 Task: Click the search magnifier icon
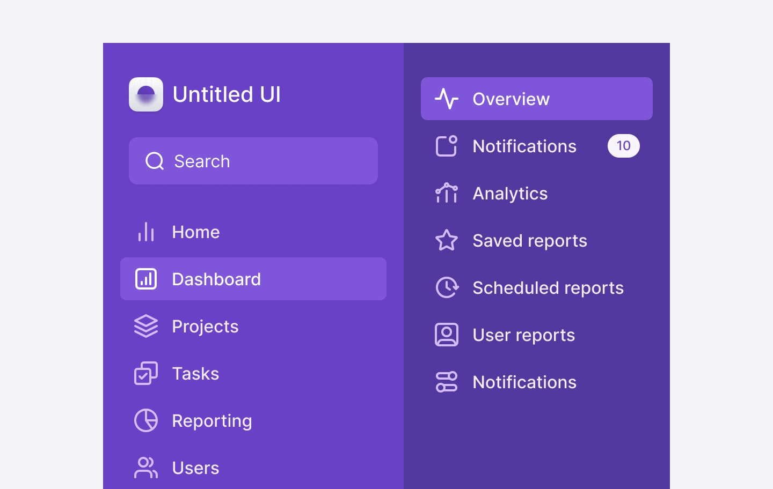click(154, 161)
